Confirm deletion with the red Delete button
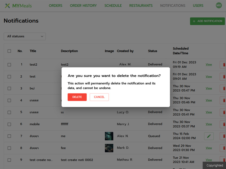 click(x=77, y=97)
